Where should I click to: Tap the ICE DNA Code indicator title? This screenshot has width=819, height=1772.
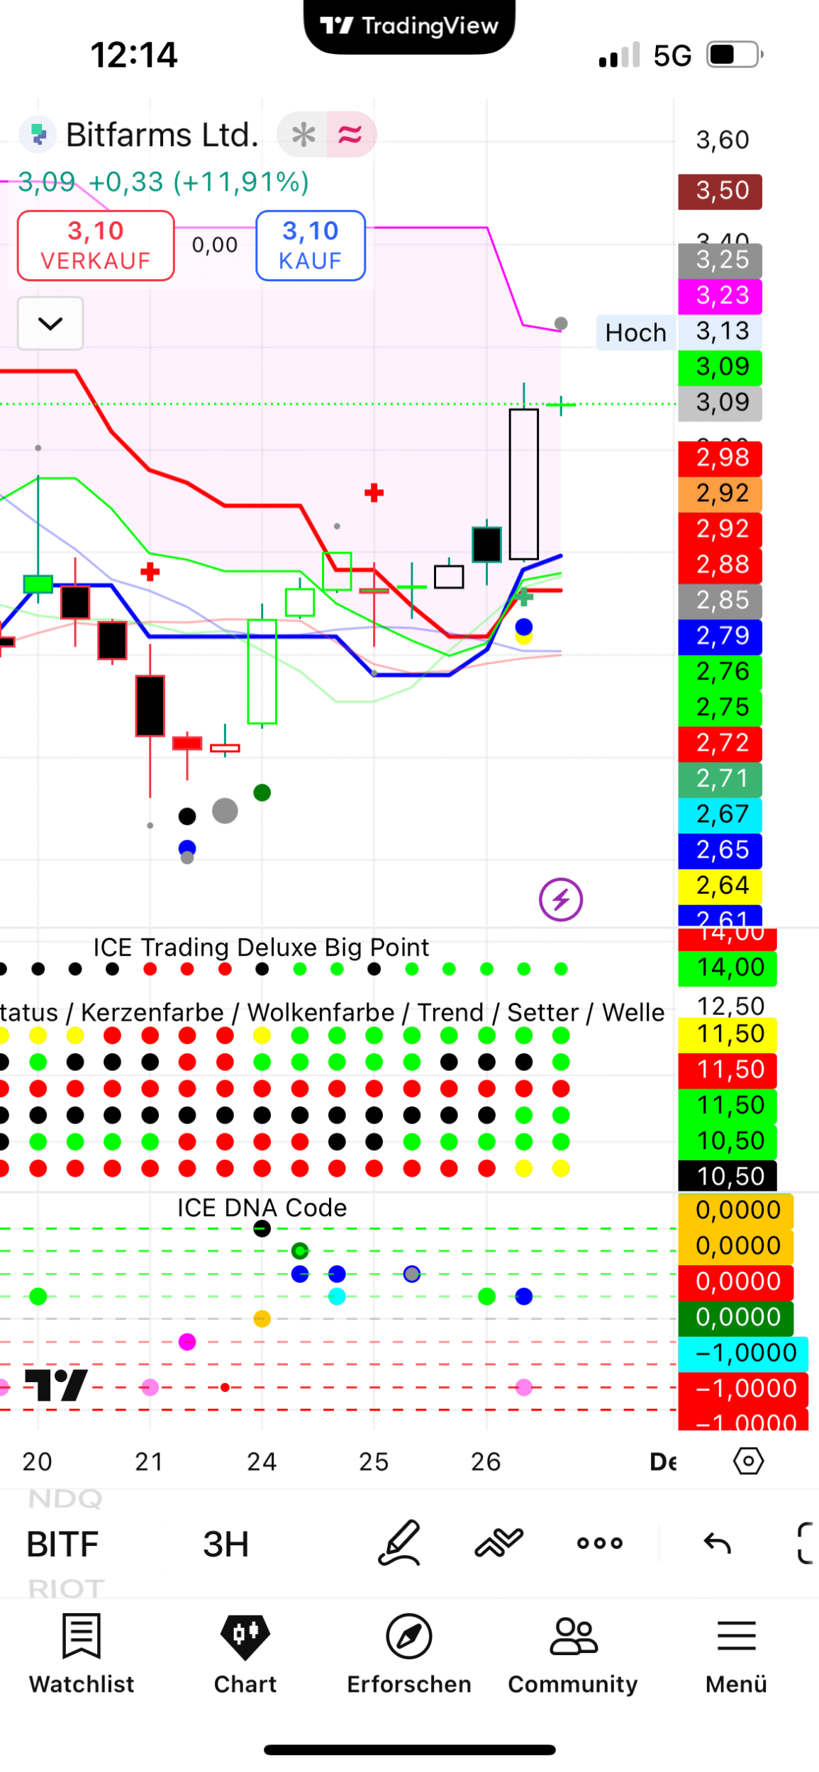262,1208
